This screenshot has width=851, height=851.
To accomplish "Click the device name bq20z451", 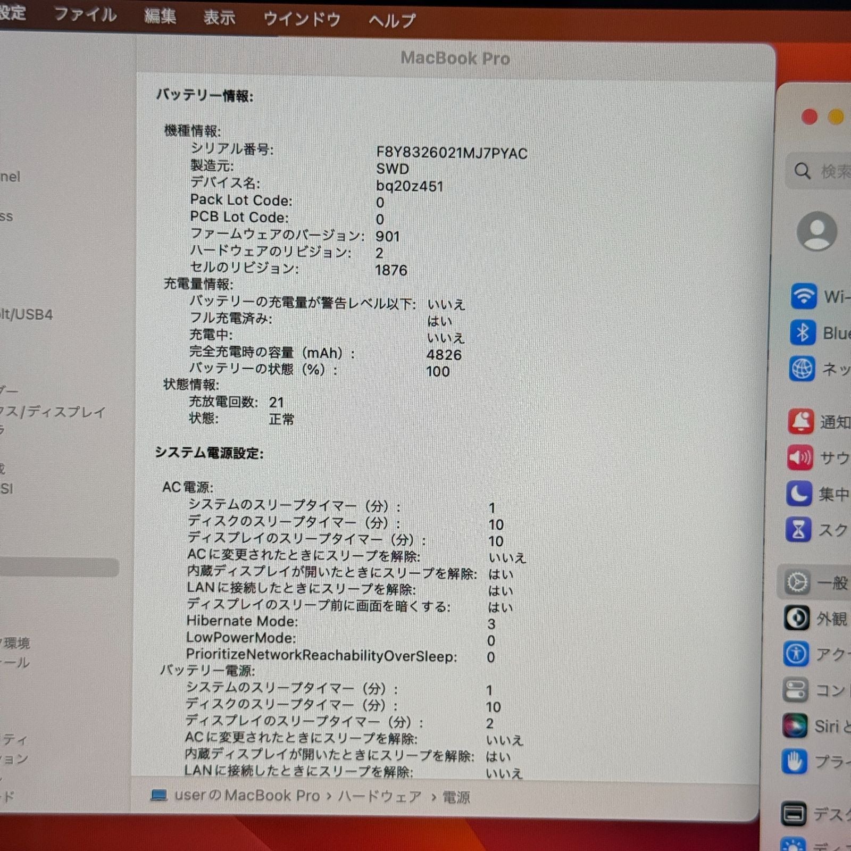I will [x=409, y=186].
